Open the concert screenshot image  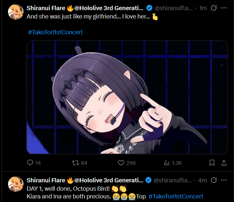(127, 97)
